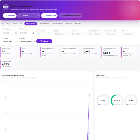This screenshot has height=140, width=140.
Task: Open Todos los dispositivos dropdown
Action: (96, 34)
